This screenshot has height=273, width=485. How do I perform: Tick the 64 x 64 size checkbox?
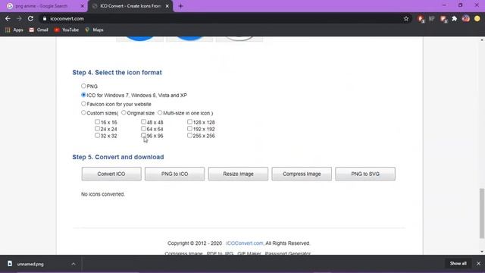[x=143, y=128]
